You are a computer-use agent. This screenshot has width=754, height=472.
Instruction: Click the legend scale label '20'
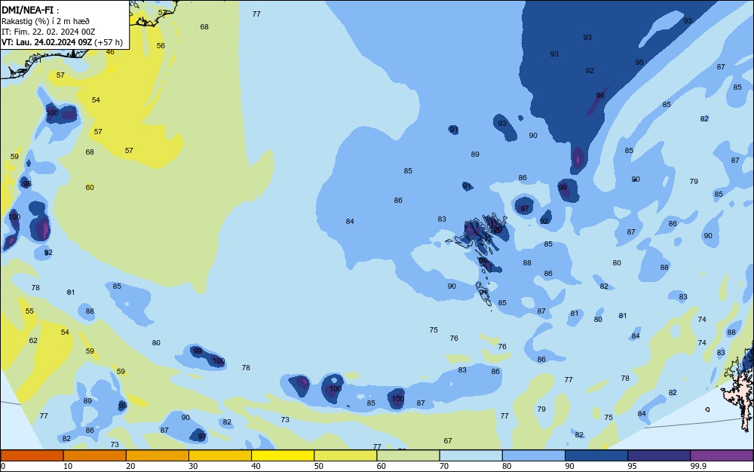pos(130,466)
